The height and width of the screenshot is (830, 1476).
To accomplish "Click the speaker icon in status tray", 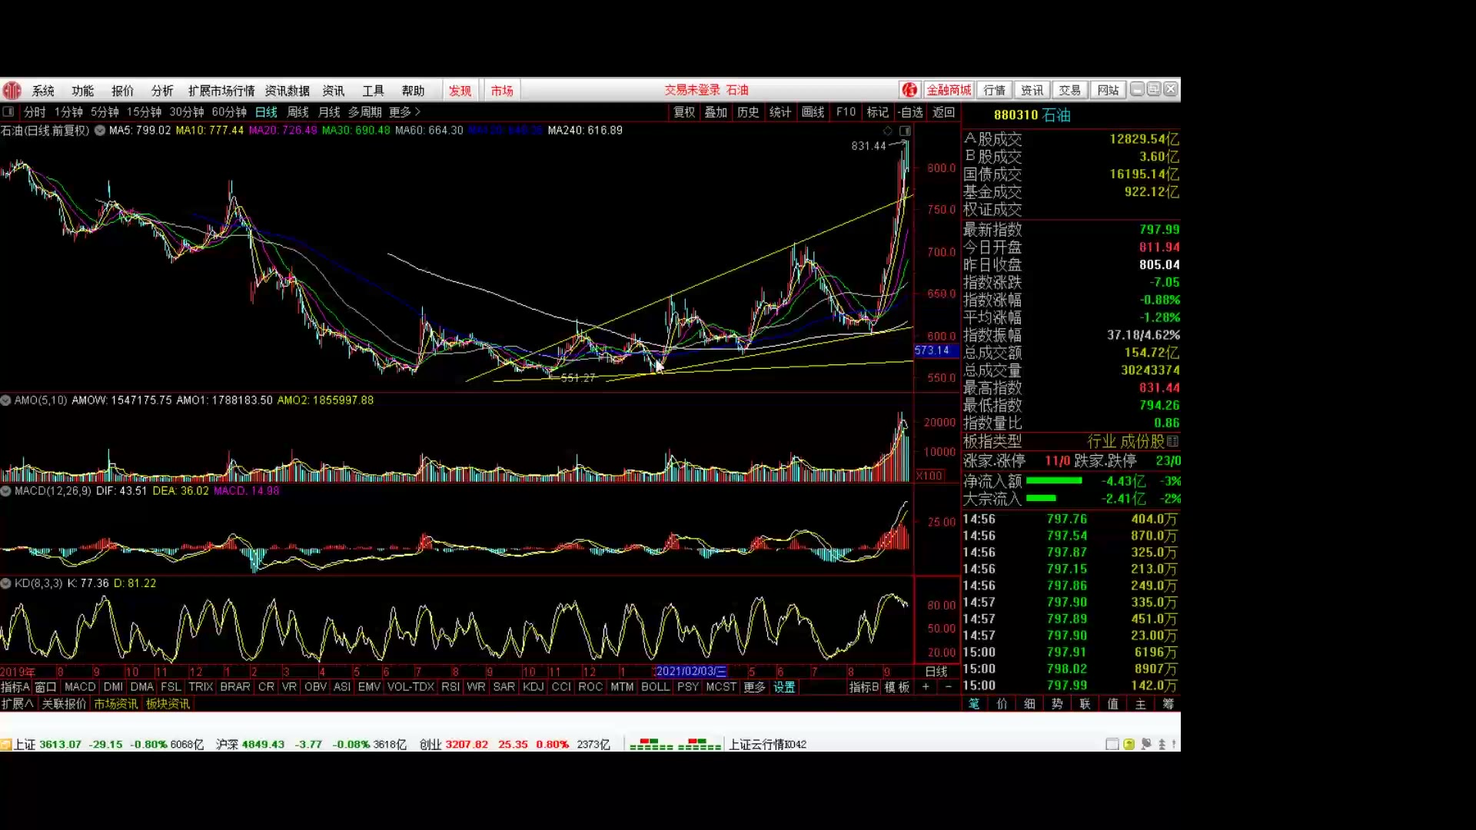I will coord(1146,745).
